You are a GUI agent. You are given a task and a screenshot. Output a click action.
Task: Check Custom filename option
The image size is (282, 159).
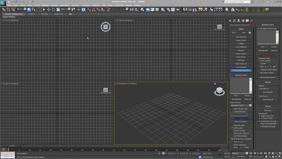[232, 112]
